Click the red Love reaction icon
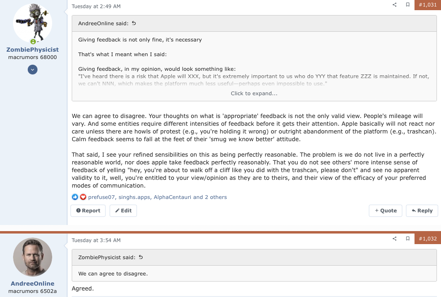This screenshot has height=297, width=441. point(83,197)
